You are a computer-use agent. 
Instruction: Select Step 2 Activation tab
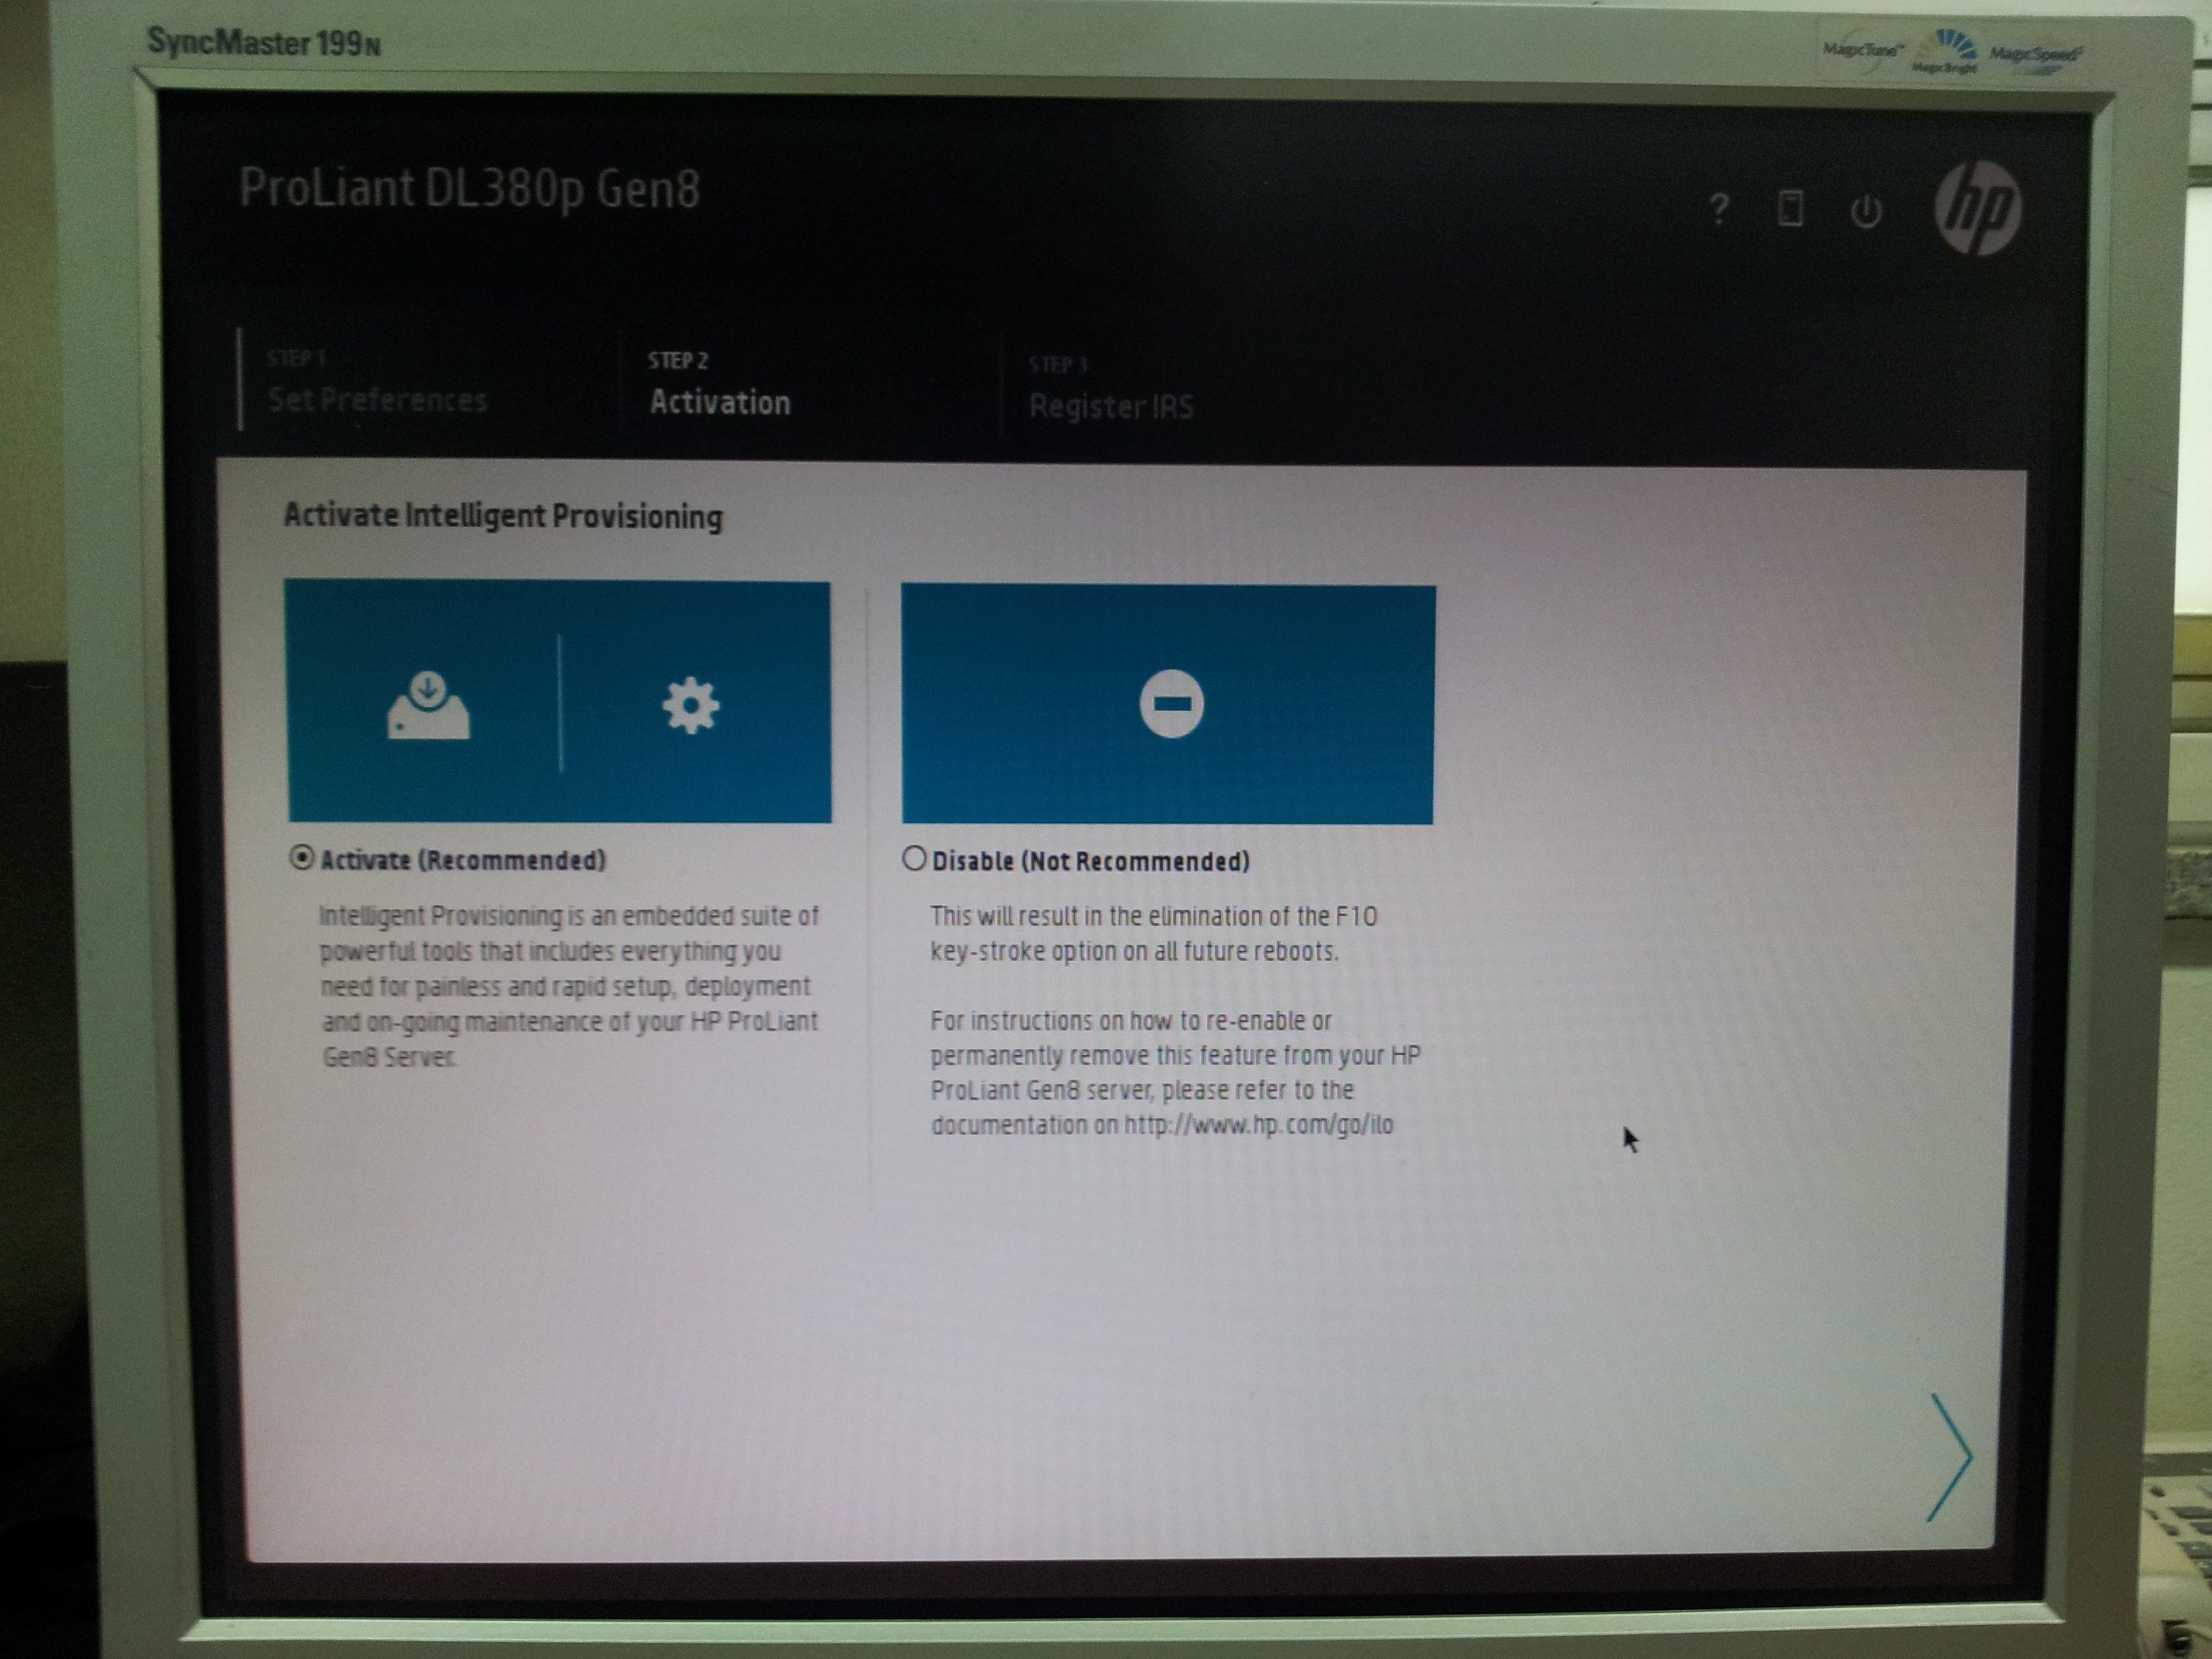pos(719,384)
